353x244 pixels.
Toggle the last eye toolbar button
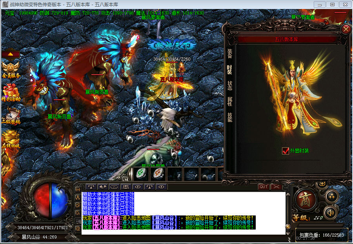[x=161, y=187]
